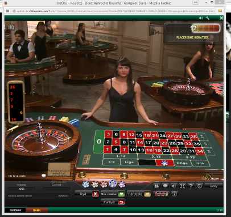Screen dimensions: 231x217
Task: Return to the Lobby
Action: click(213, 186)
